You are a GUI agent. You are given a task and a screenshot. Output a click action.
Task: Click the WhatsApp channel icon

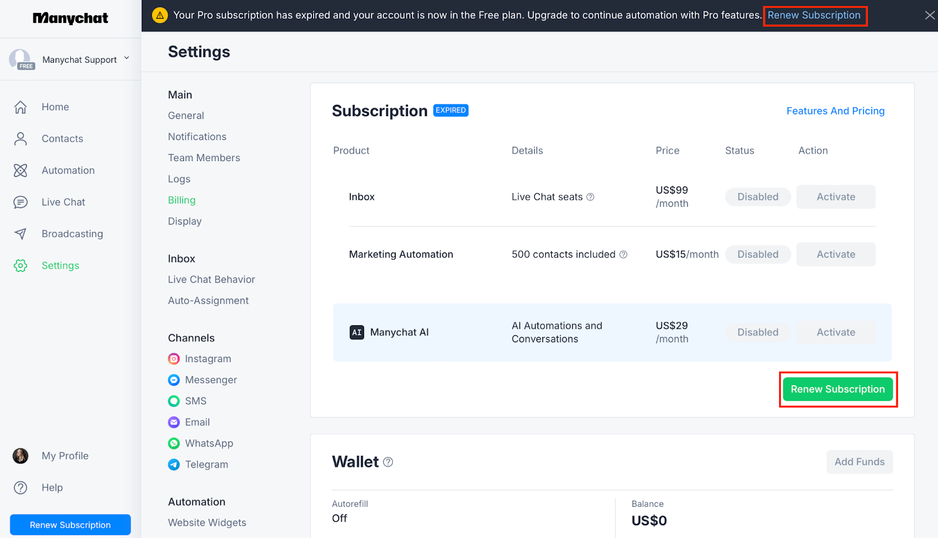[174, 443]
